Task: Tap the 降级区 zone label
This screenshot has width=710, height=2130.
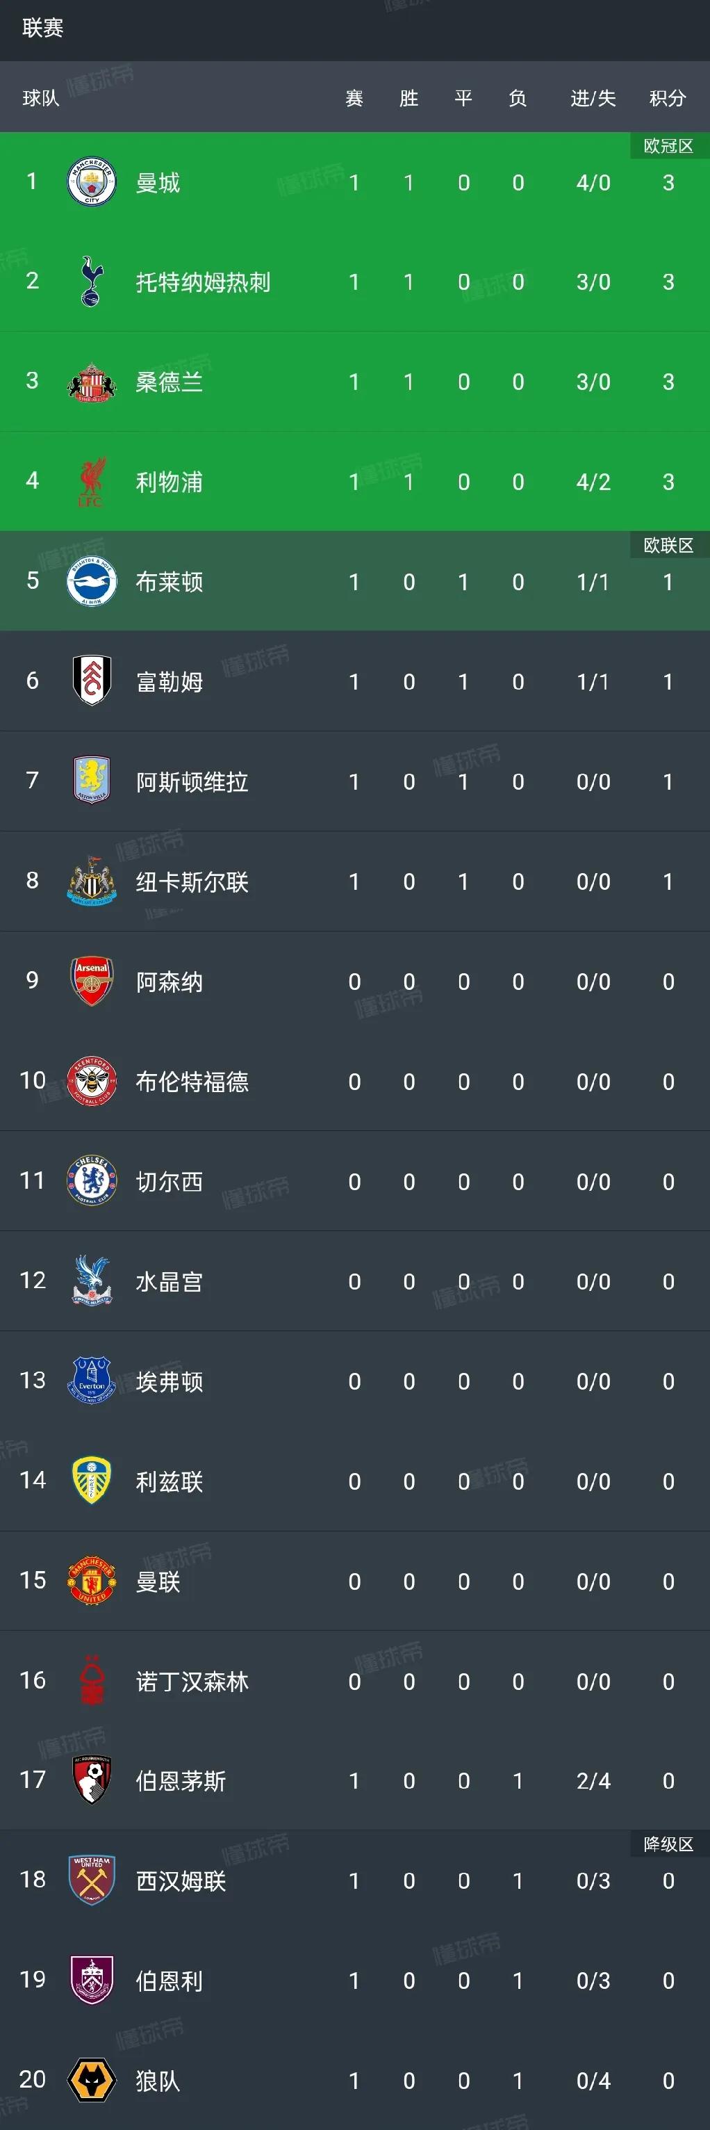Action: point(669,1844)
